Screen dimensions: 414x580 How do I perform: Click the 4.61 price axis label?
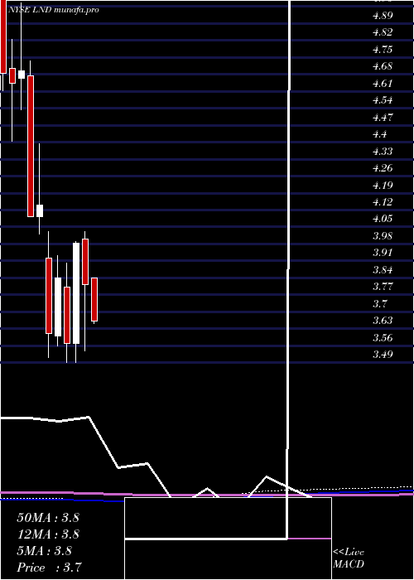tap(383, 84)
